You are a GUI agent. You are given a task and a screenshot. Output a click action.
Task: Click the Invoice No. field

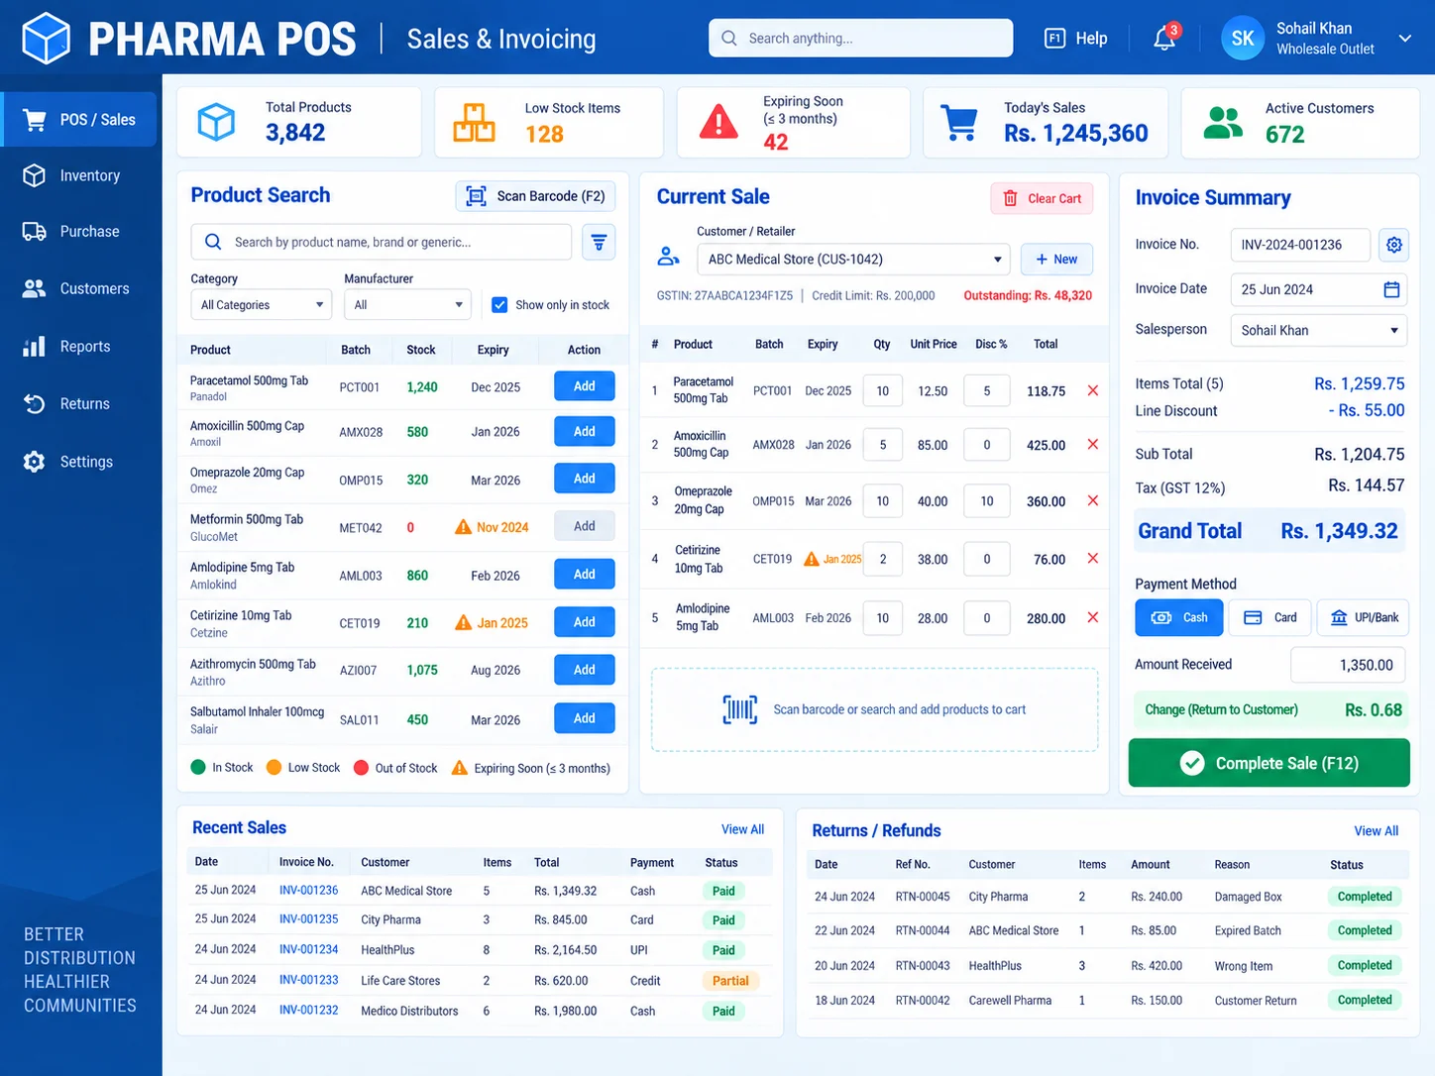click(1300, 245)
